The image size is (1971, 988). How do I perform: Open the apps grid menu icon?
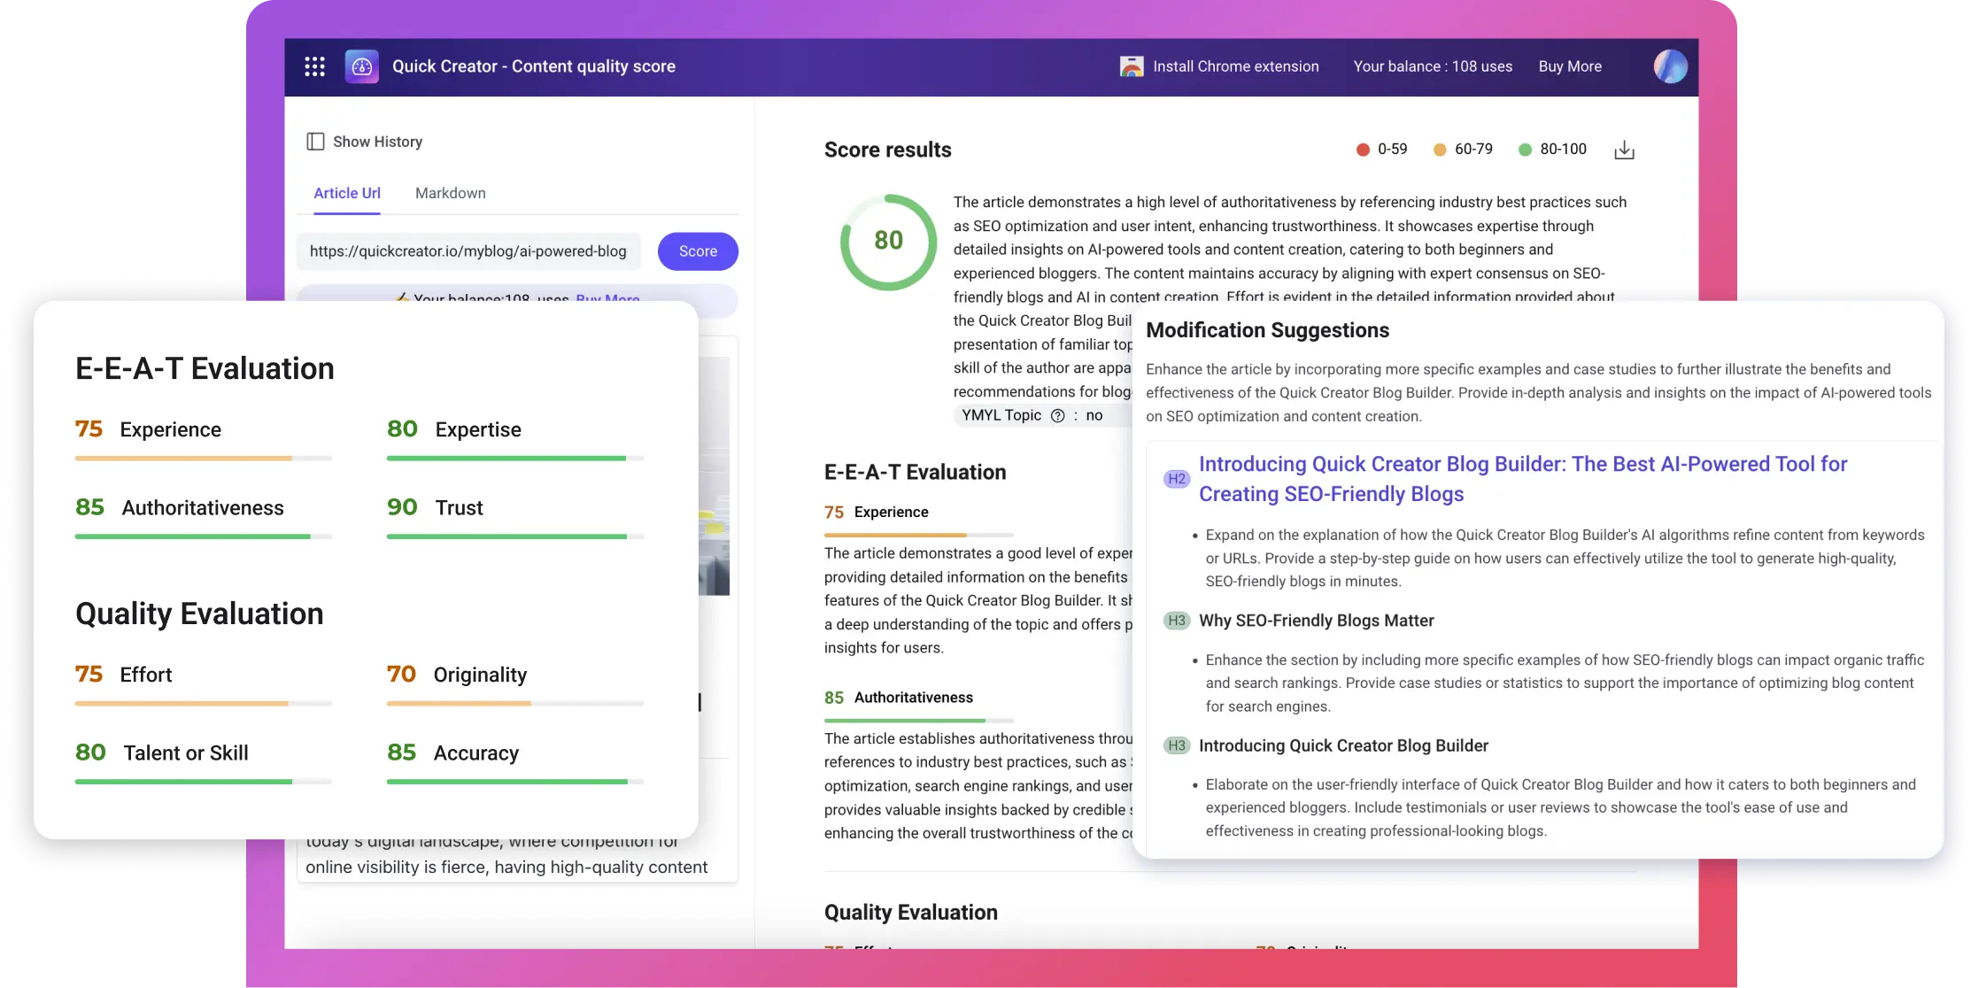pos(314,66)
